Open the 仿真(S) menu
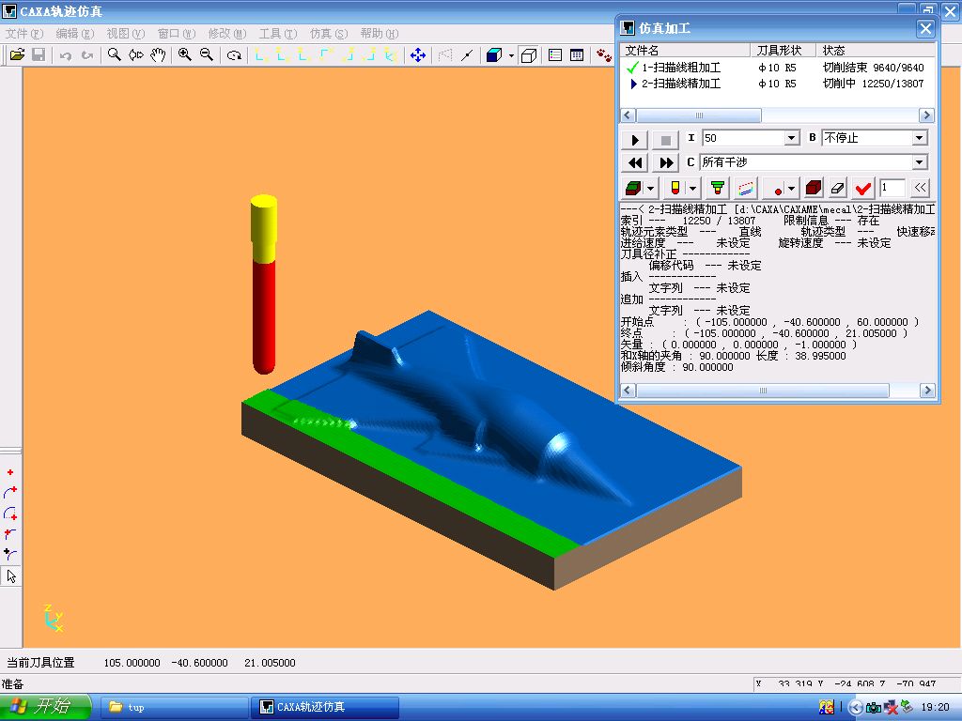 tap(329, 34)
